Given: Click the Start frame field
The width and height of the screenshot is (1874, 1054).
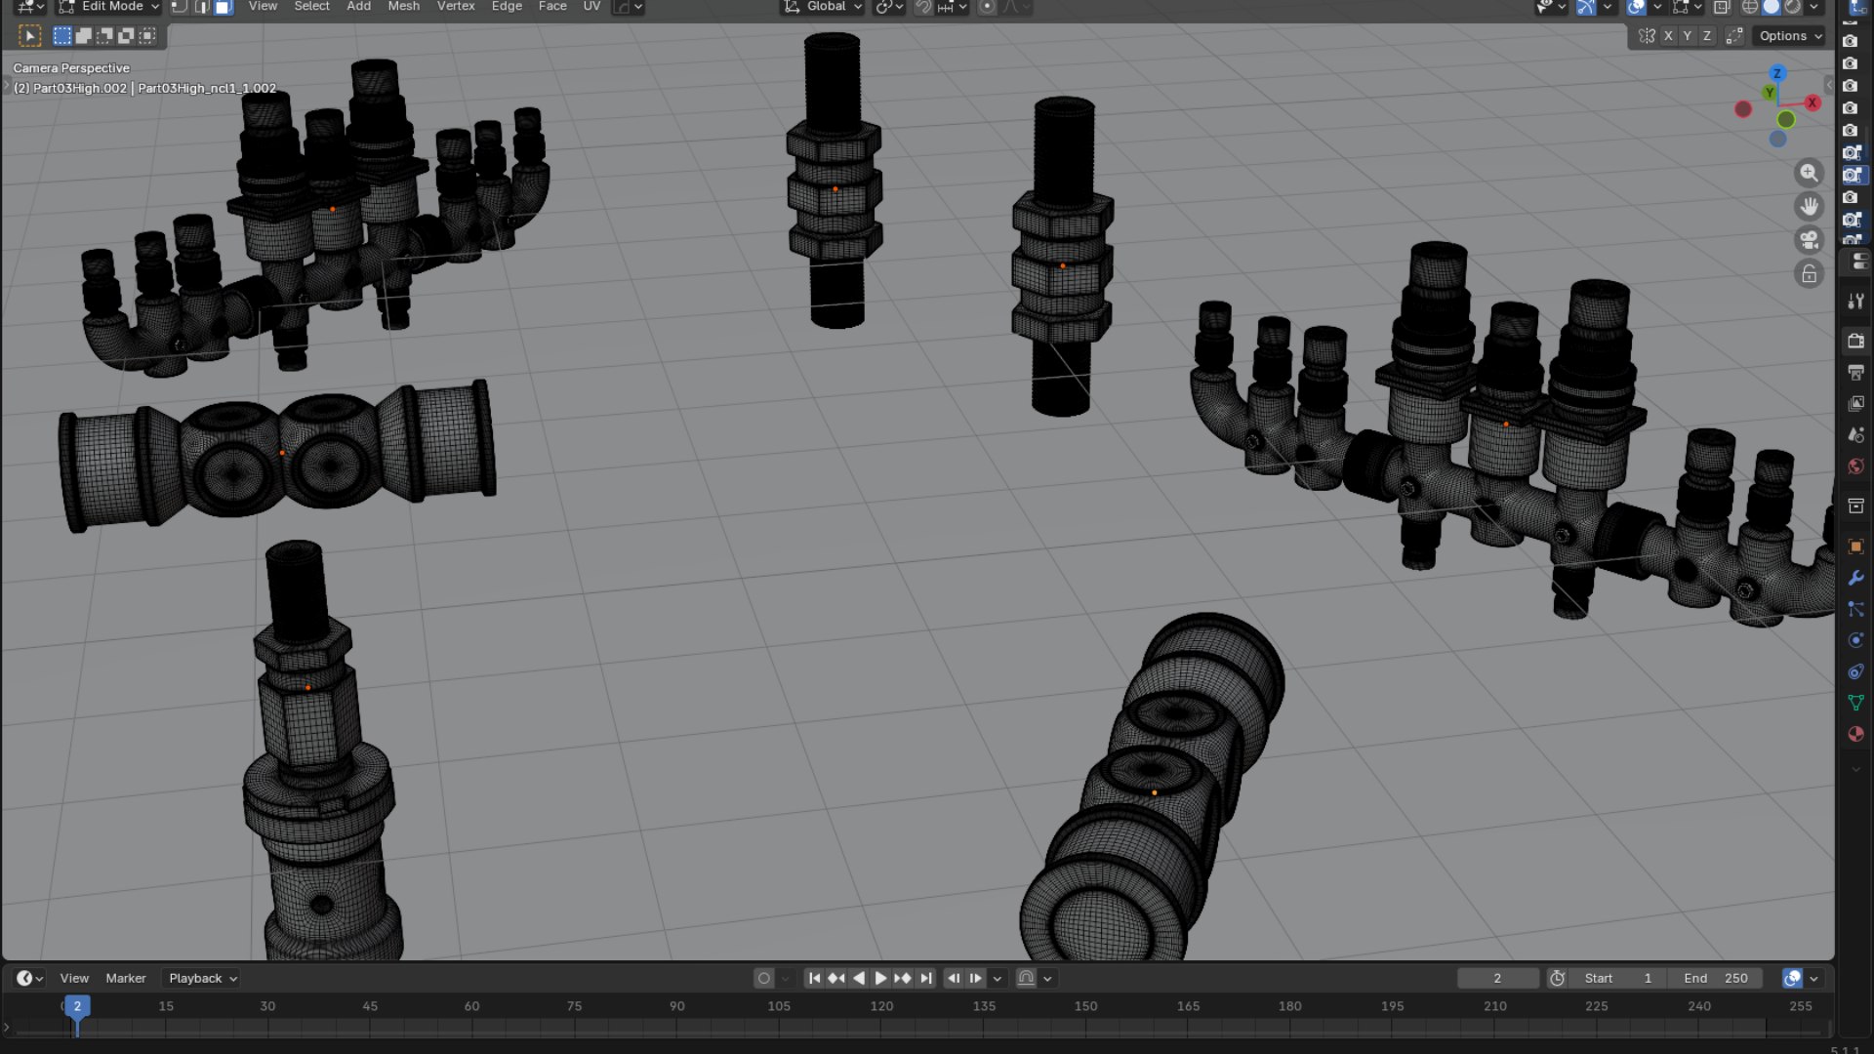Looking at the screenshot, I should click(1617, 978).
